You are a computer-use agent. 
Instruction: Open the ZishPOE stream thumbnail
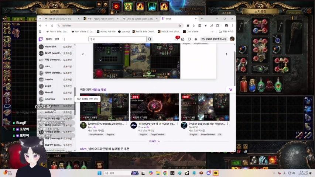(x=205, y=107)
